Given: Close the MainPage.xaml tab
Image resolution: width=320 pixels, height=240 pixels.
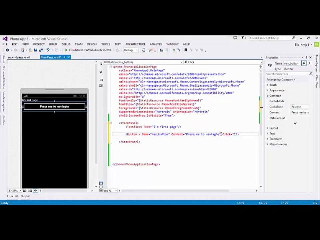Looking at the screenshot, I should [69, 57].
